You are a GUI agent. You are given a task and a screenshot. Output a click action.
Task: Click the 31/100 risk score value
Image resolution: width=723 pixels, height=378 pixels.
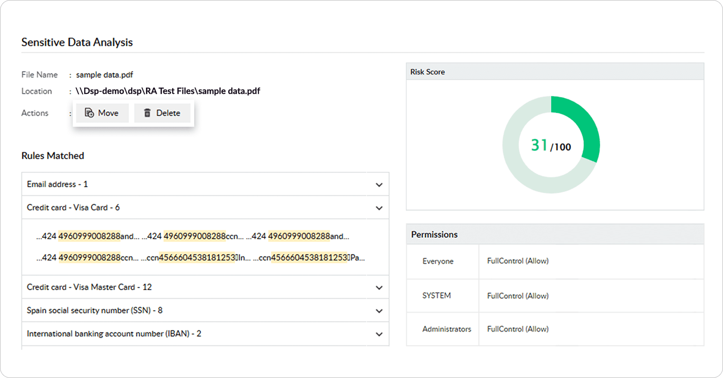[551, 145]
